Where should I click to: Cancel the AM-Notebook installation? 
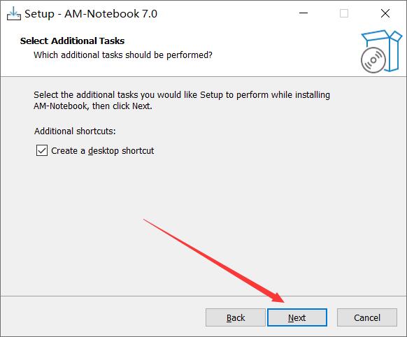(367, 317)
